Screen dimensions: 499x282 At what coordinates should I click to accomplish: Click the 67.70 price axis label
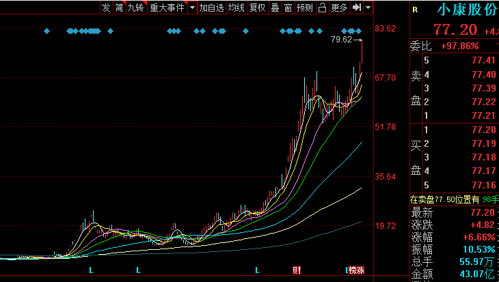[386, 78]
